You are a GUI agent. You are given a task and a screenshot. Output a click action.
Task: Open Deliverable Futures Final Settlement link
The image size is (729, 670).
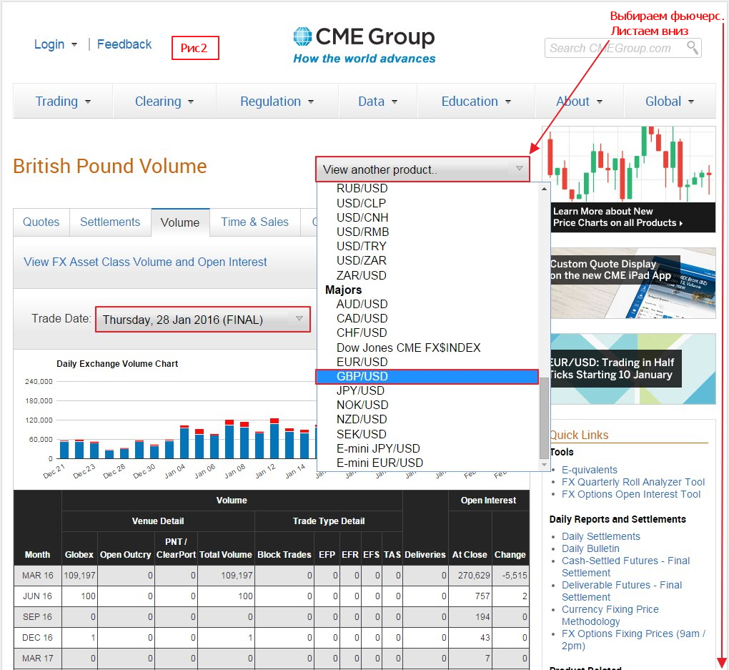622,591
